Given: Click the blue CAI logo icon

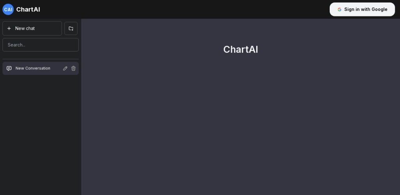Looking at the screenshot, I should point(8,9).
